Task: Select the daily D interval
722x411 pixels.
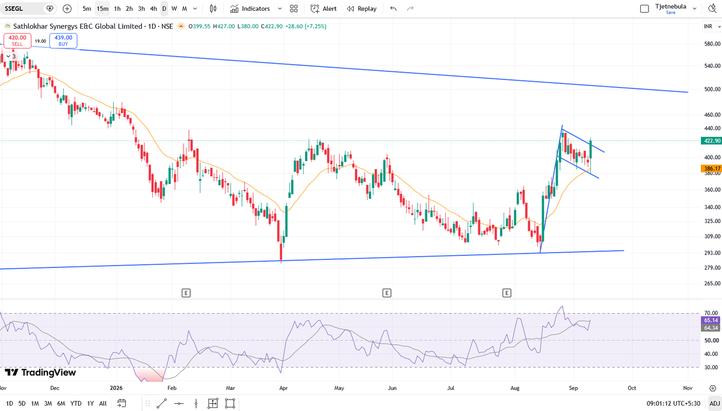Action: point(164,8)
